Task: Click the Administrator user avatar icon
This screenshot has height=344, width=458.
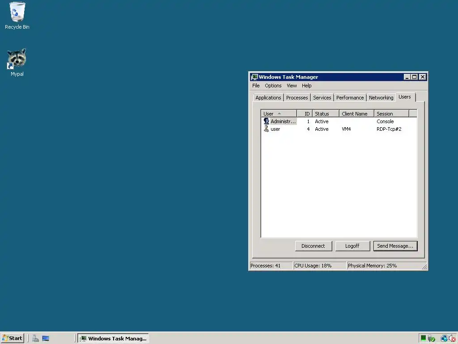Action: [x=266, y=121]
